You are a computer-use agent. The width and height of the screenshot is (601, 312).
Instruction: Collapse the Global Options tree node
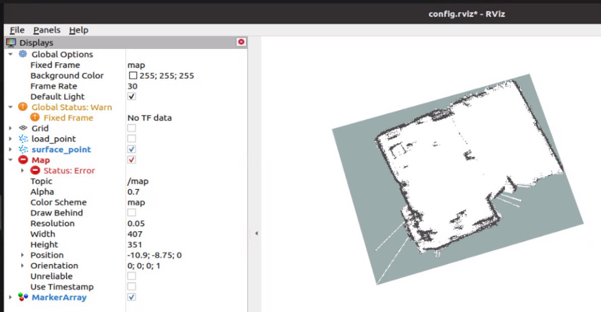pos(10,55)
